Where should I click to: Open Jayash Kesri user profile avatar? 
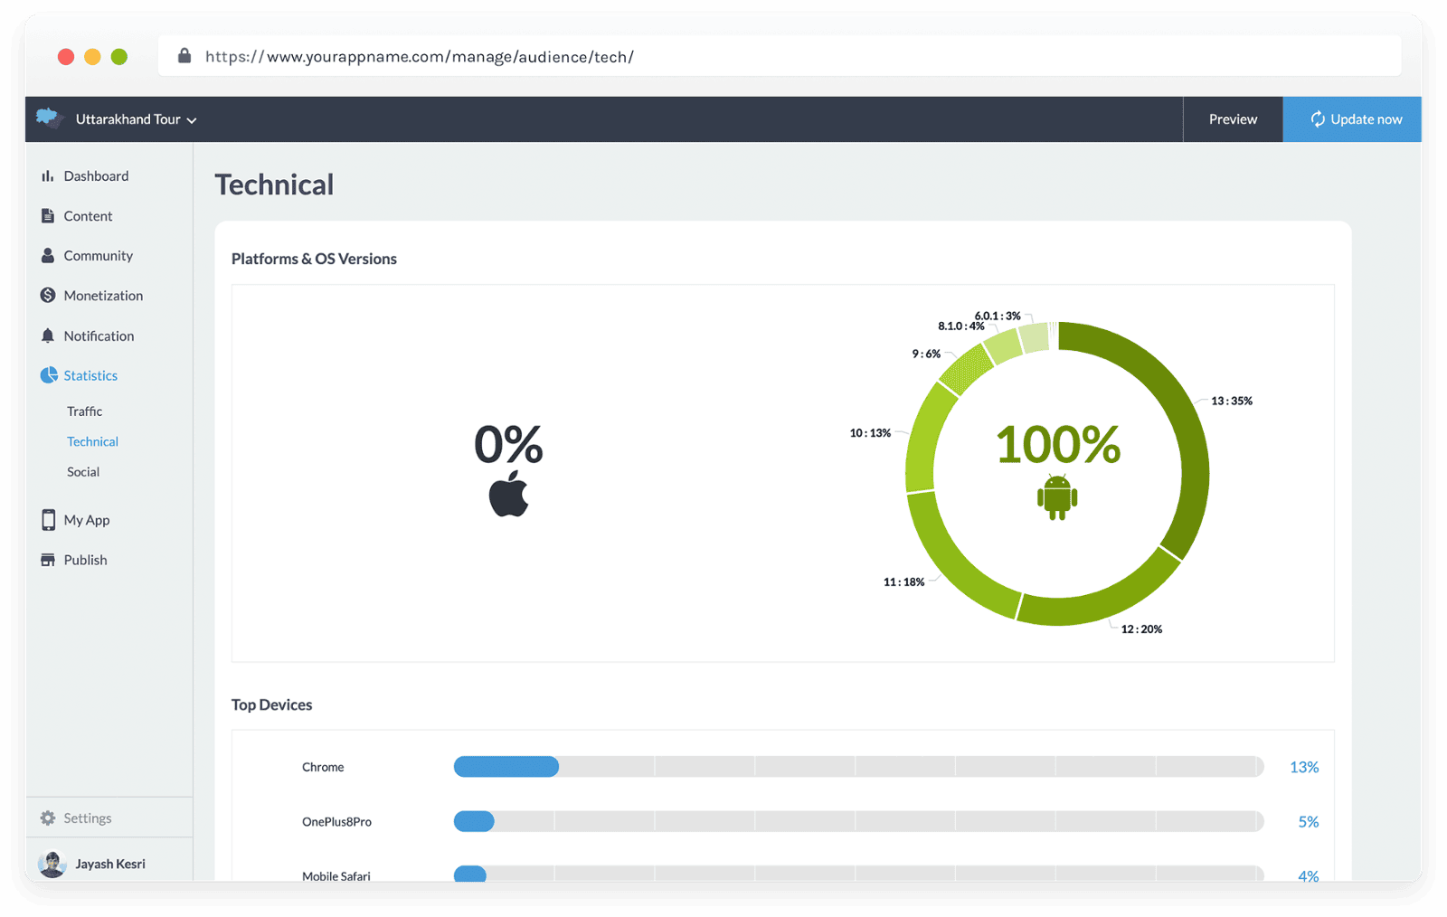pyautogui.click(x=52, y=865)
